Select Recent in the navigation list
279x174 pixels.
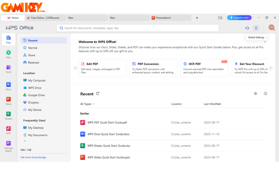click(44, 40)
